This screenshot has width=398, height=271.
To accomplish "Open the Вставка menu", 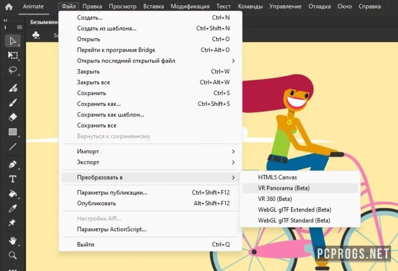I will pyautogui.click(x=153, y=6).
